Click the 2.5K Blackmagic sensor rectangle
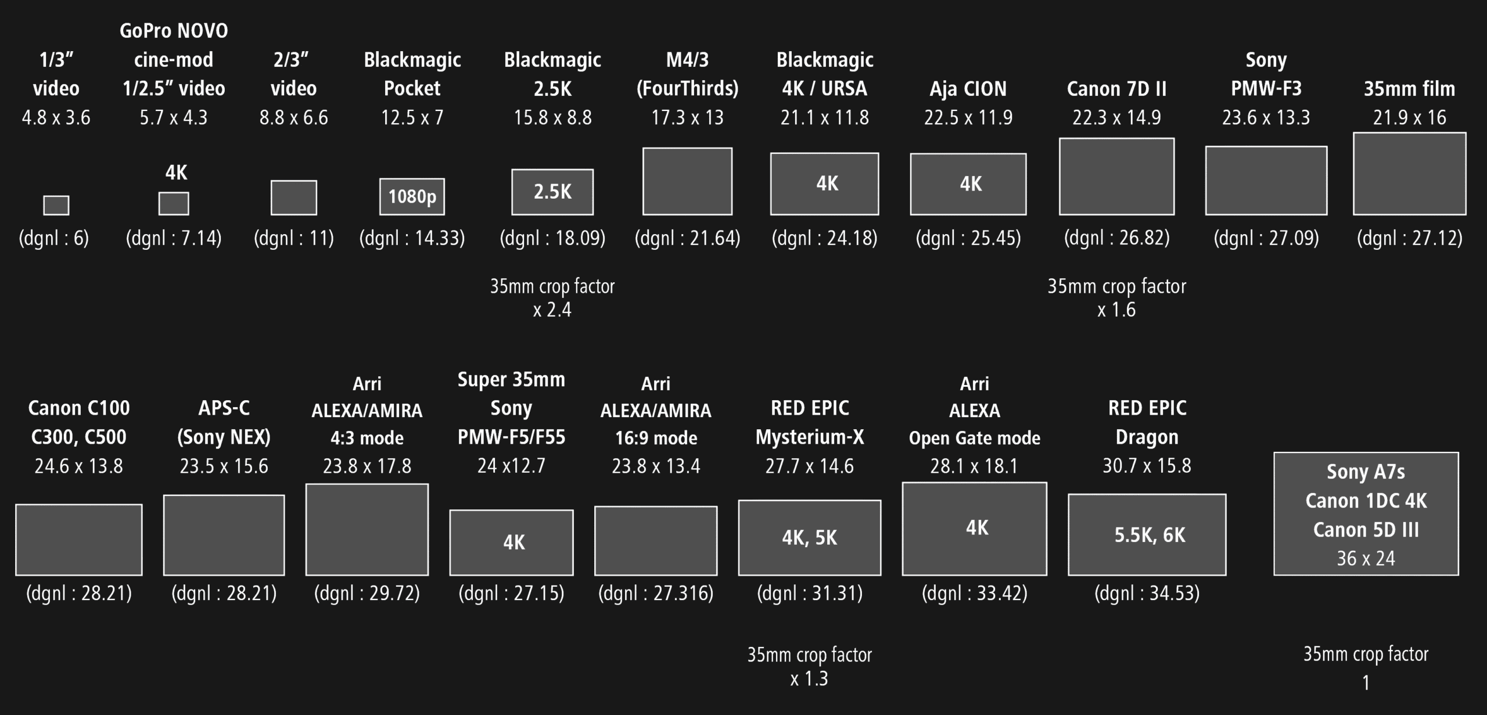 point(552,192)
